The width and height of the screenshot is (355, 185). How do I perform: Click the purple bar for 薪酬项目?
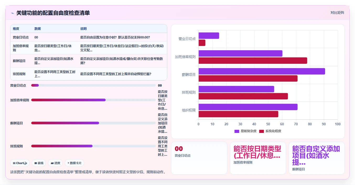click(262, 71)
